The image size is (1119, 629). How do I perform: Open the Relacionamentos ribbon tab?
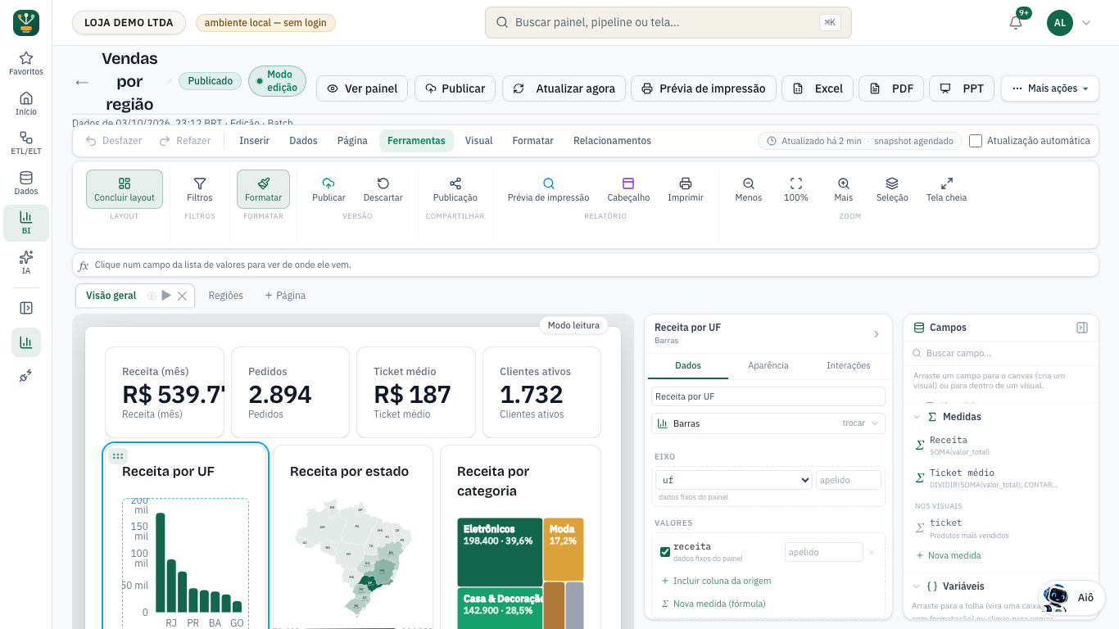pos(612,141)
